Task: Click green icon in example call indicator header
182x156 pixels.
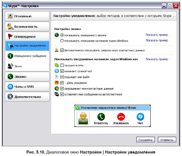Action: [77, 108]
